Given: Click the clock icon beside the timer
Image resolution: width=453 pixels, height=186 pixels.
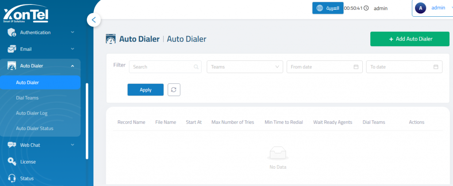Looking at the screenshot, I should pyautogui.click(x=366, y=8).
